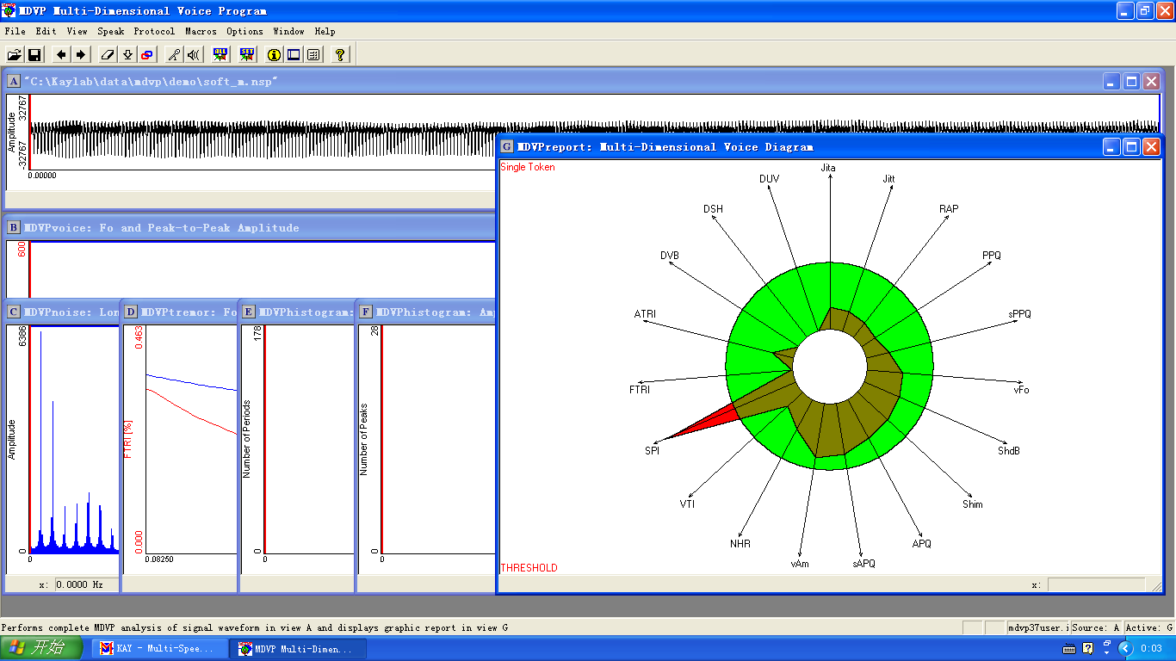Click the MDVP application icon in the title bar
1176x661 pixels.
9,10
